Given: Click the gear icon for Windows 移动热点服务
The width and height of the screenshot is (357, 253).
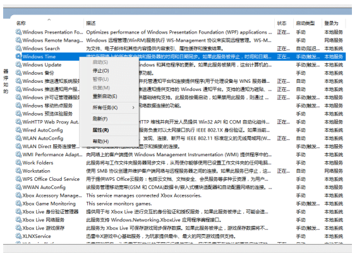Looking at the screenshot, I should (18, 105).
